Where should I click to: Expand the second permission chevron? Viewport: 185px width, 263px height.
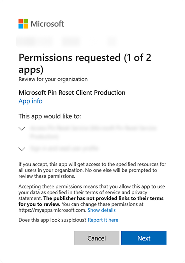22,149
